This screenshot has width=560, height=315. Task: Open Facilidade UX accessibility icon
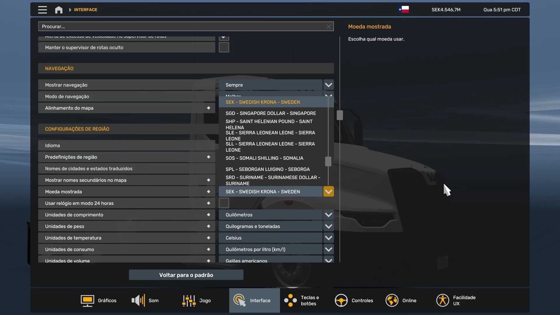[442, 300]
